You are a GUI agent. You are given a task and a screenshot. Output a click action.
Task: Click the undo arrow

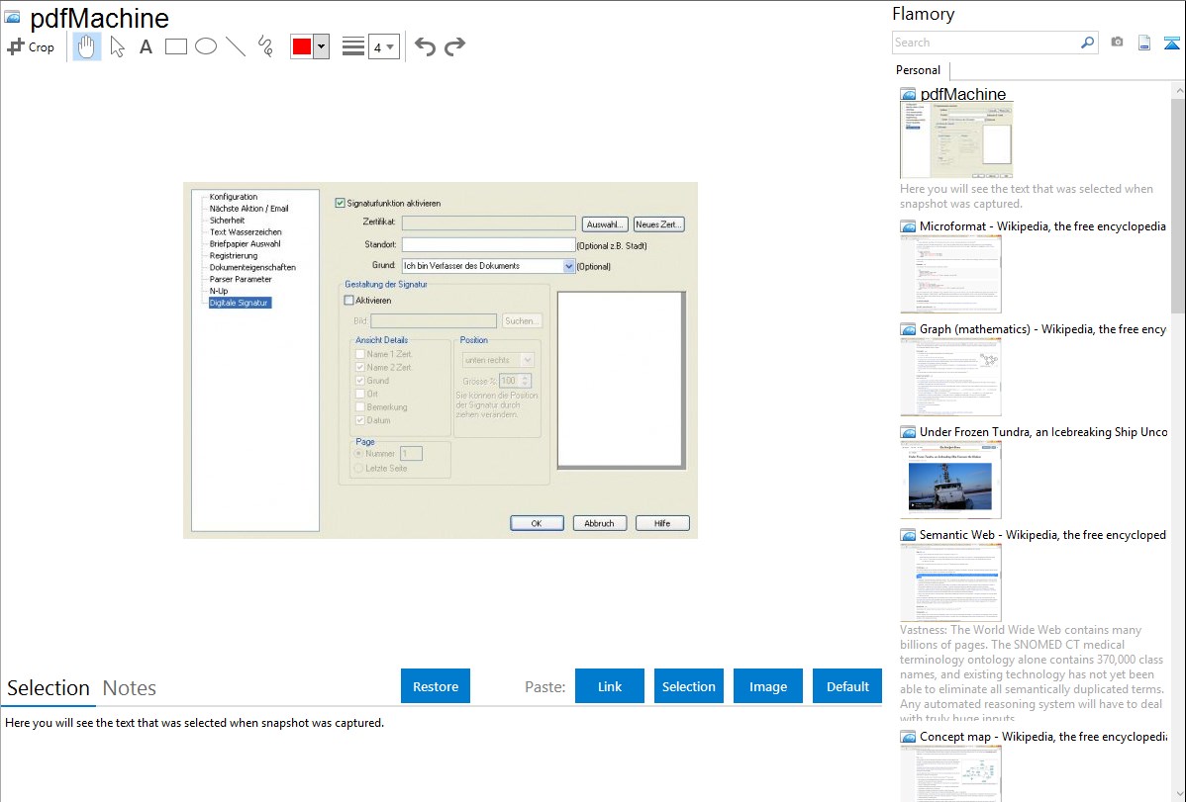click(x=425, y=46)
